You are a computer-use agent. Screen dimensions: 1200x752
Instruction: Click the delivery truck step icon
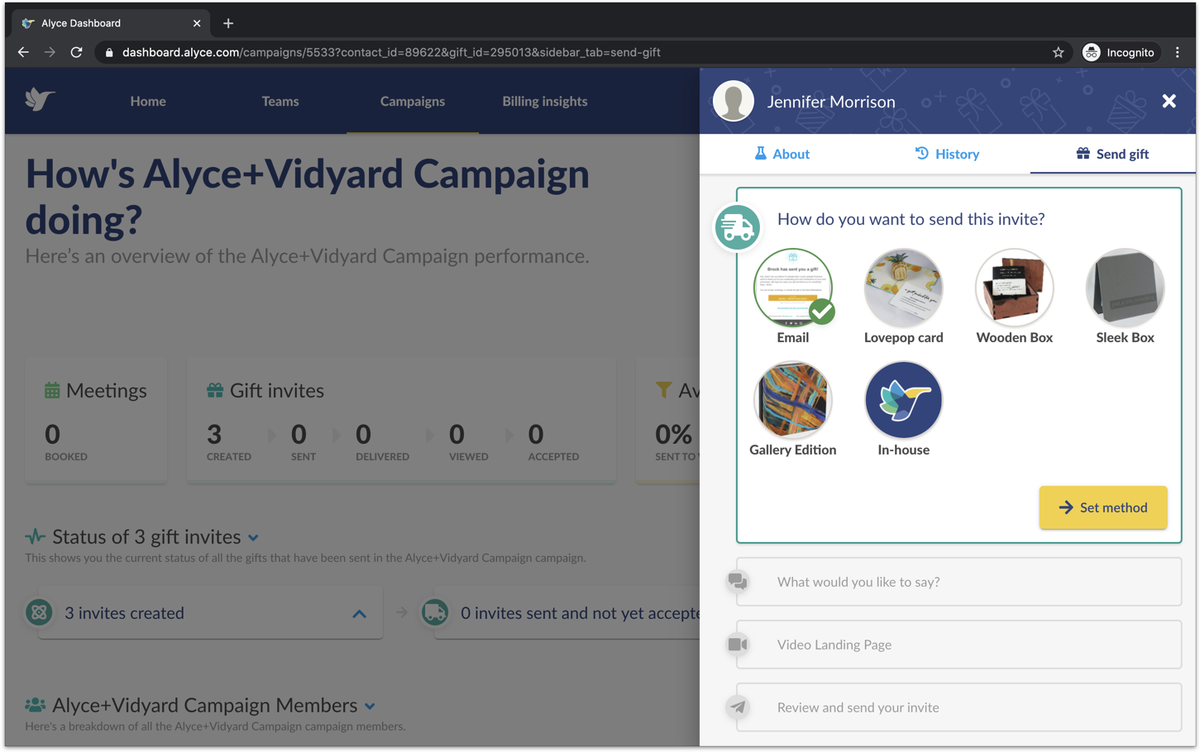[x=737, y=227]
